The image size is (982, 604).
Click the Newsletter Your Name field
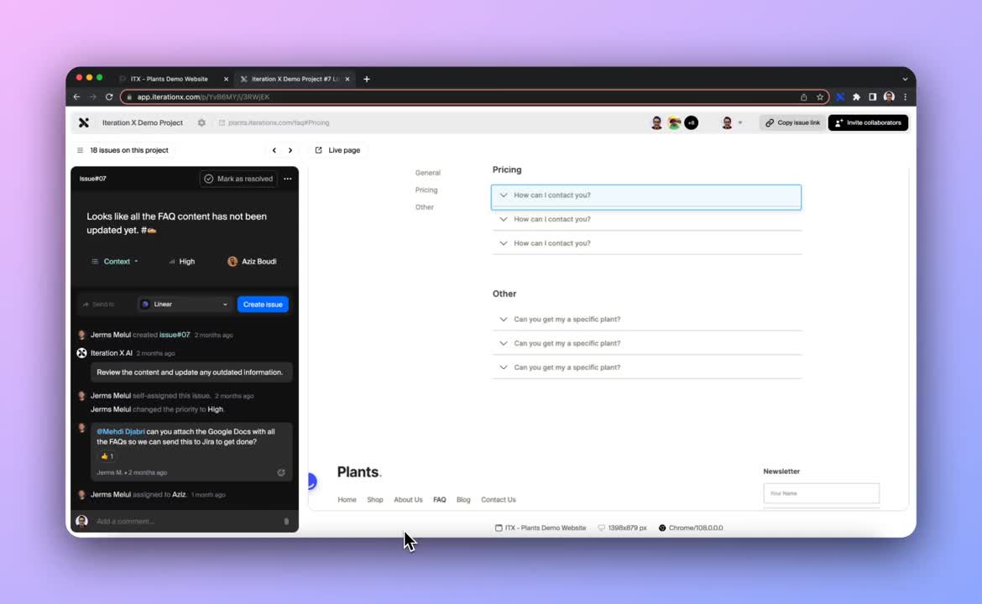pyautogui.click(x=821, y=493)
